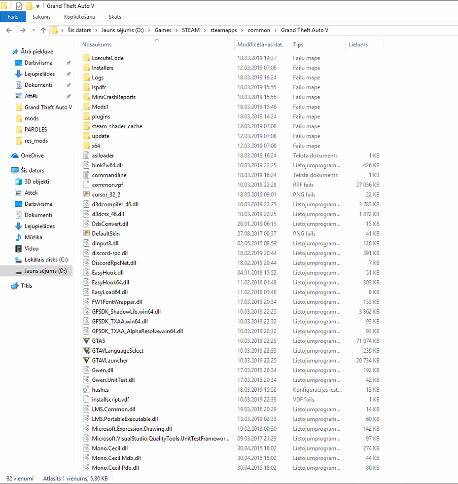Select the file GFSDK_TXAA.win64.dll

120,321
